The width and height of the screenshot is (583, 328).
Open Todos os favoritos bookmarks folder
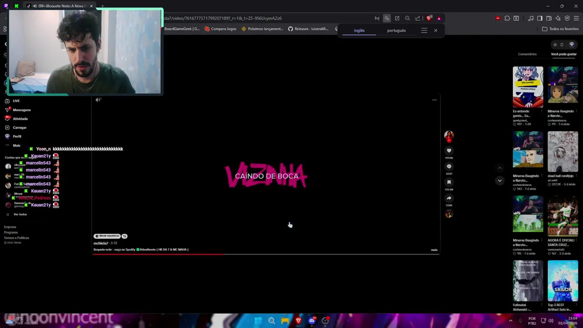click(560, 29)
